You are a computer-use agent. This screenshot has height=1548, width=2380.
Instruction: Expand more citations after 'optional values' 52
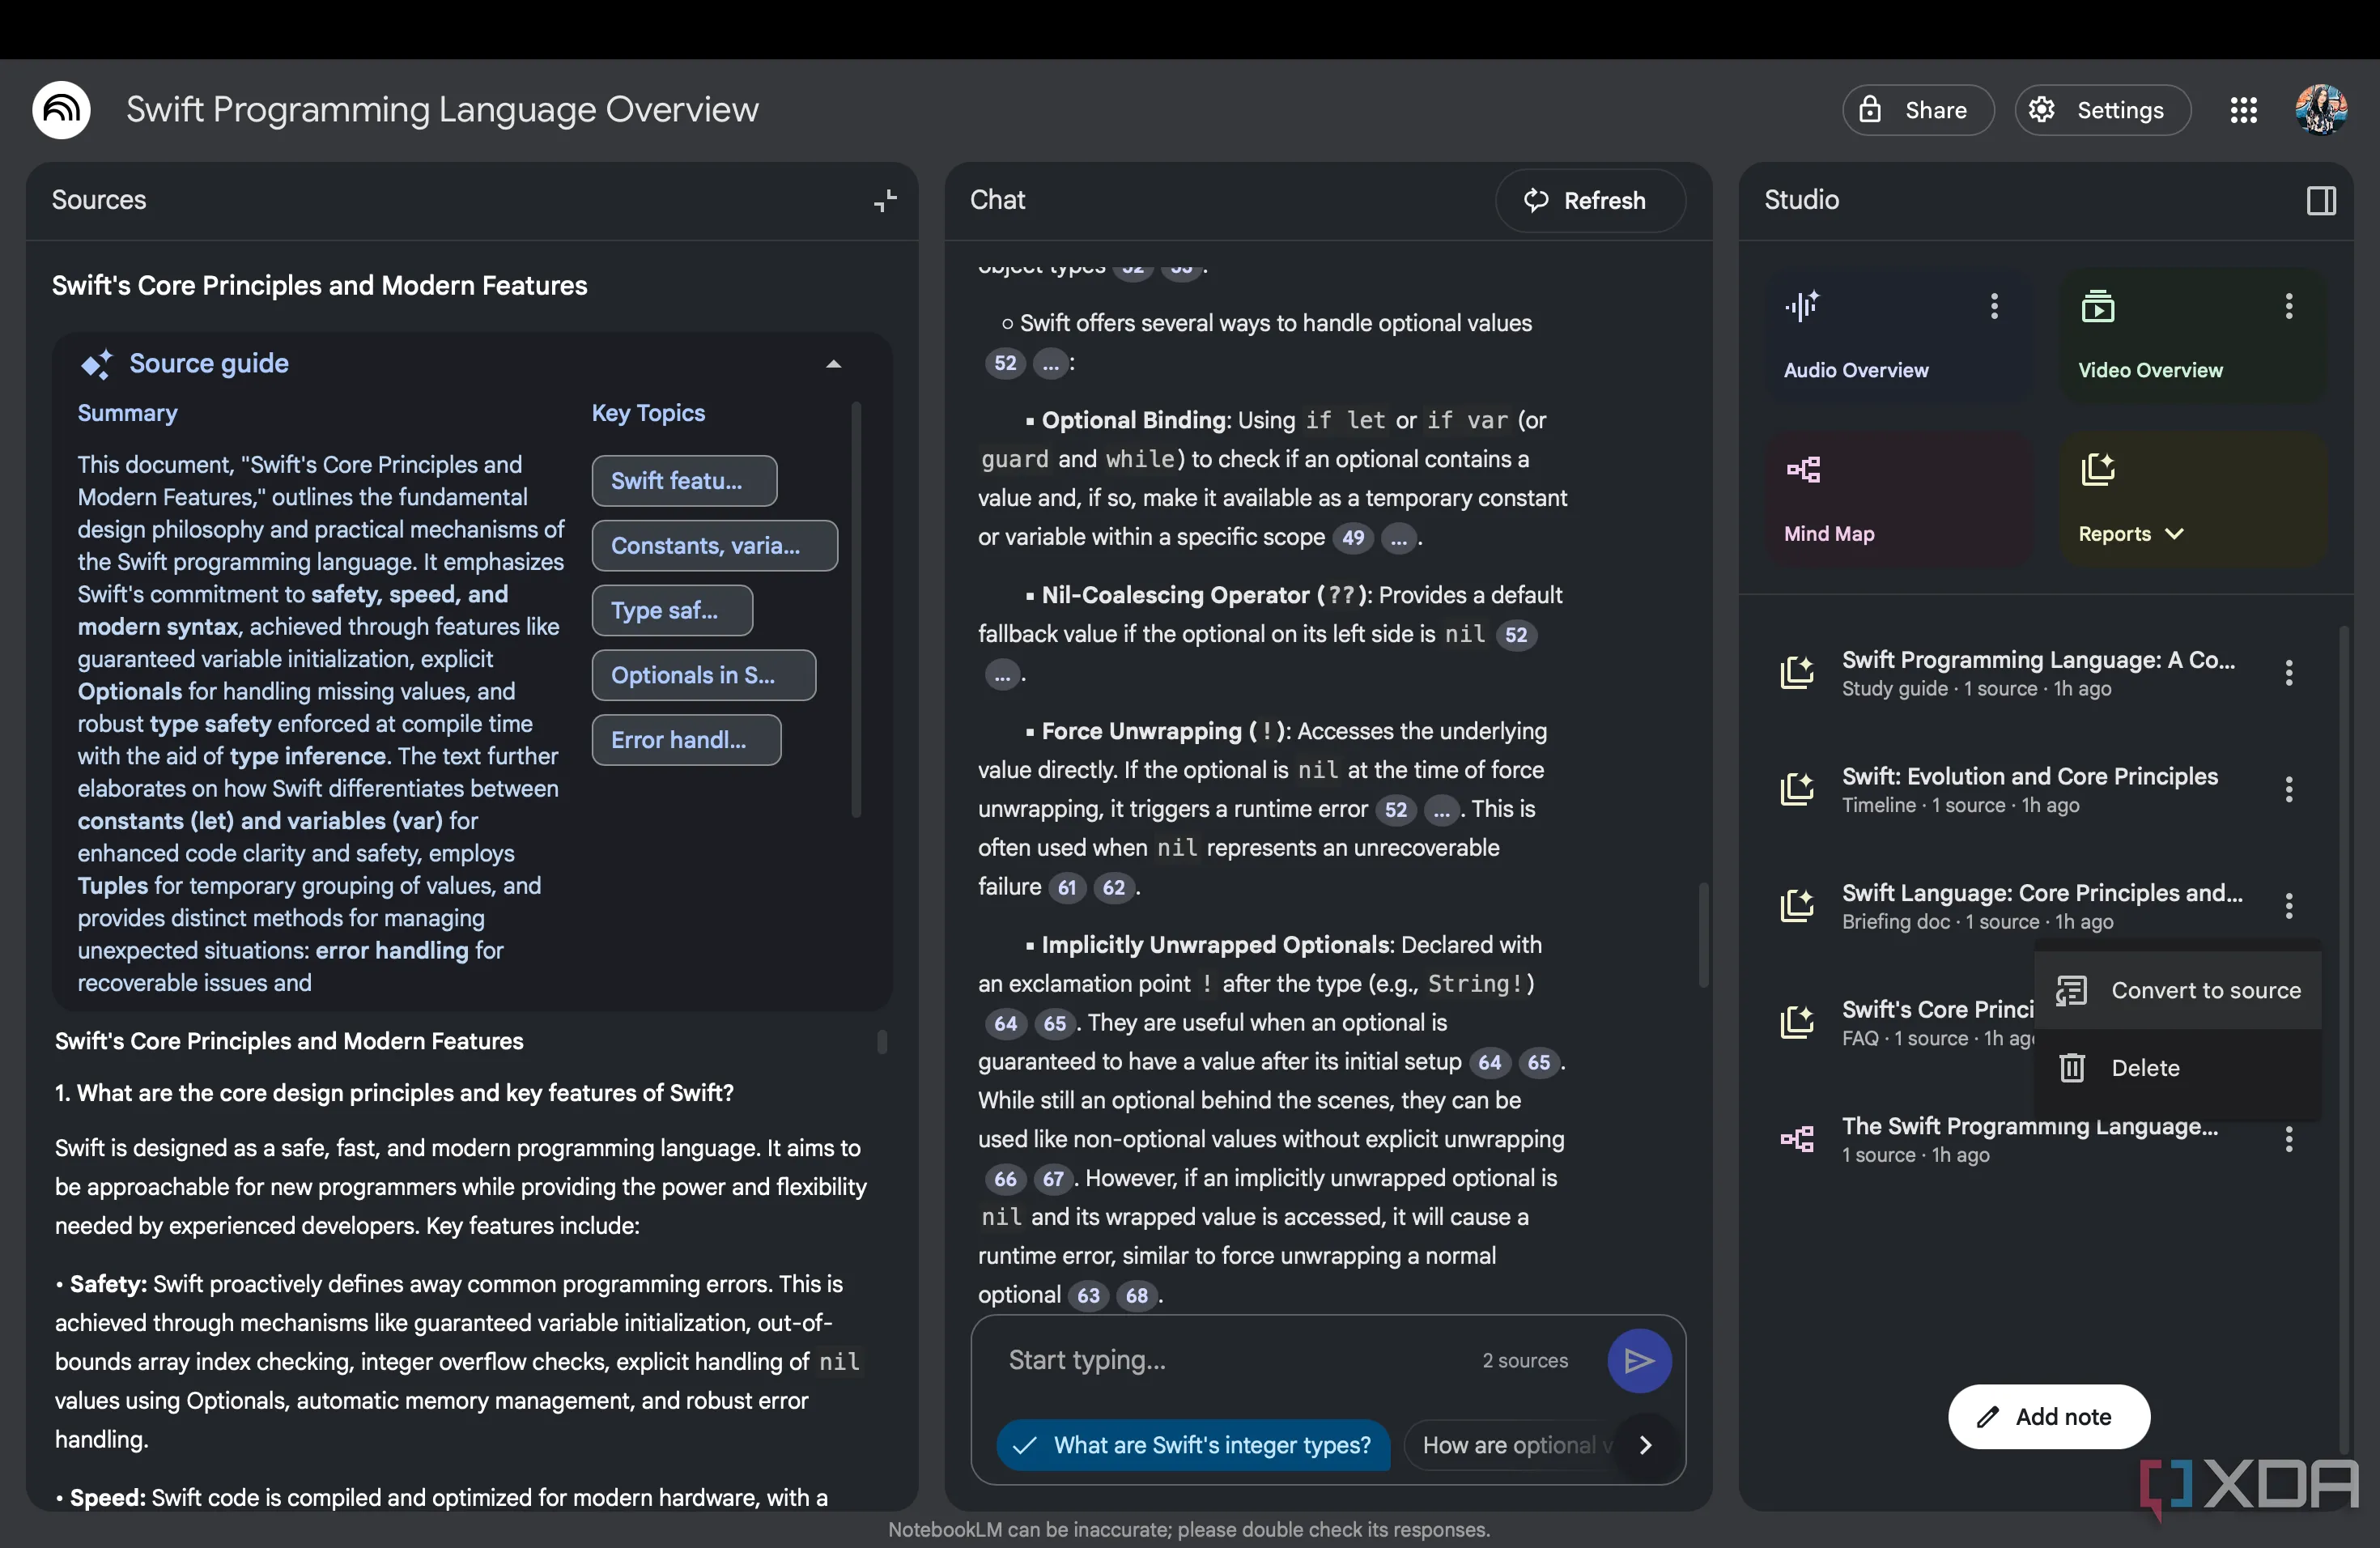click(1050, 364)
